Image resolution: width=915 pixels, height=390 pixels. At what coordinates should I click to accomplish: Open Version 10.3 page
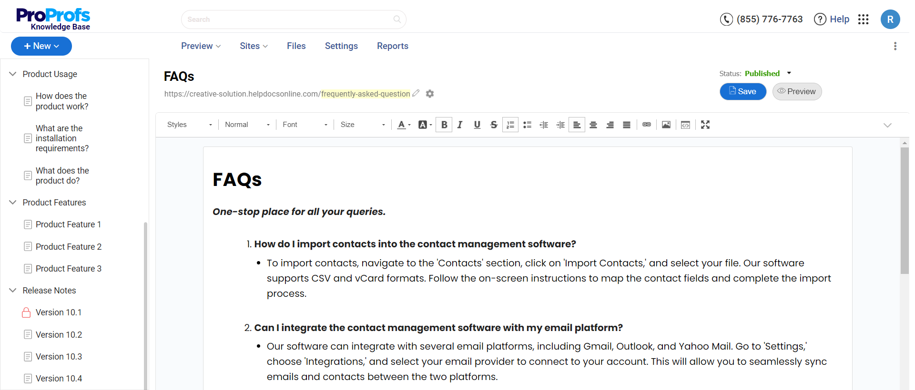[59, 357]
